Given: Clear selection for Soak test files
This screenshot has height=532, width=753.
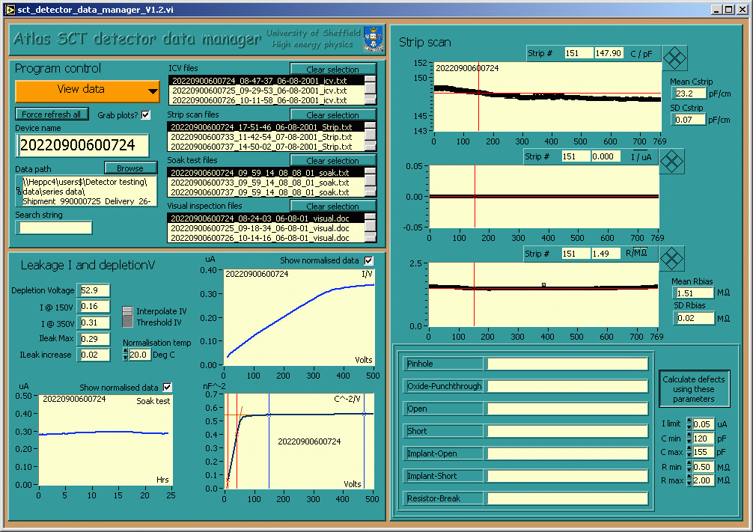Looking at the screenshot, I should [333, 160].
